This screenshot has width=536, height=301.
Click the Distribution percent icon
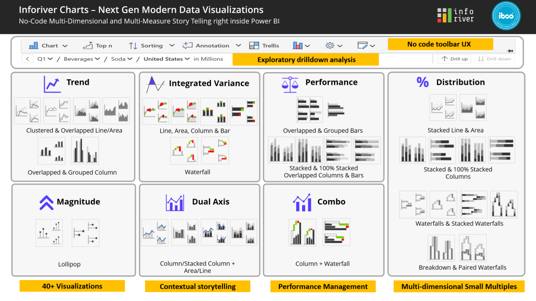(422, 82)
